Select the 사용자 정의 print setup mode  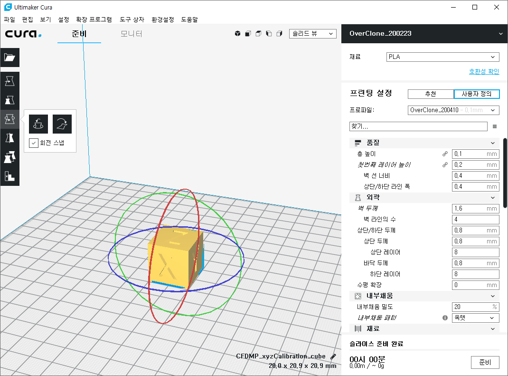[477, 94]
